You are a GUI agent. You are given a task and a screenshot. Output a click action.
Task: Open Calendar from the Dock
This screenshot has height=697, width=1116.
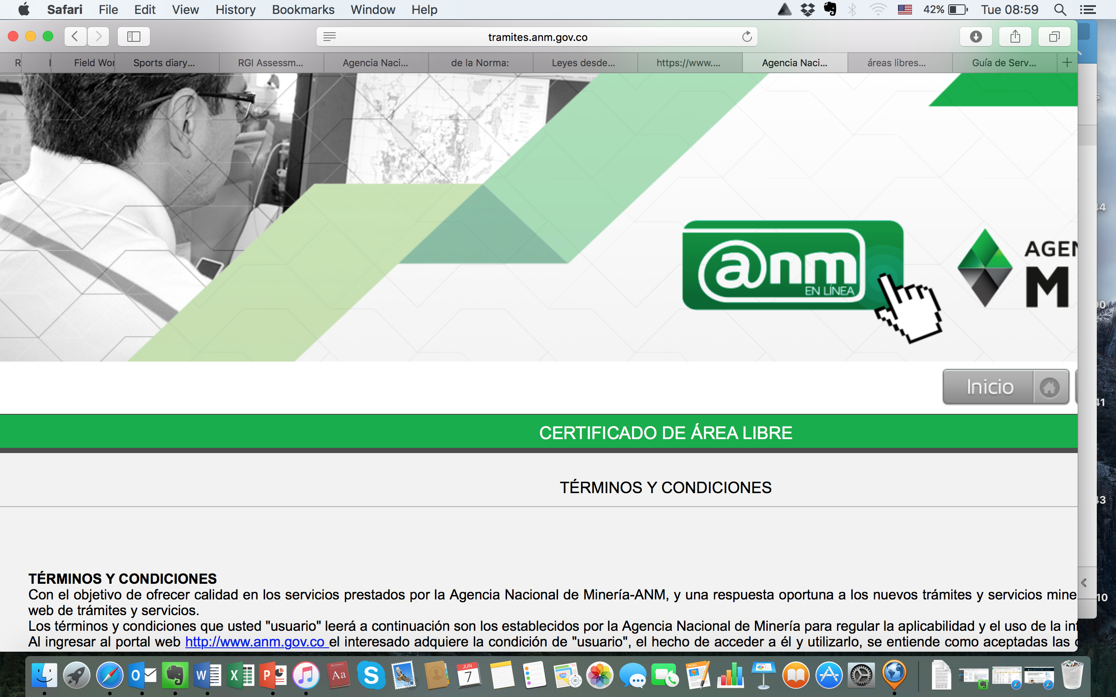point(469,675)
